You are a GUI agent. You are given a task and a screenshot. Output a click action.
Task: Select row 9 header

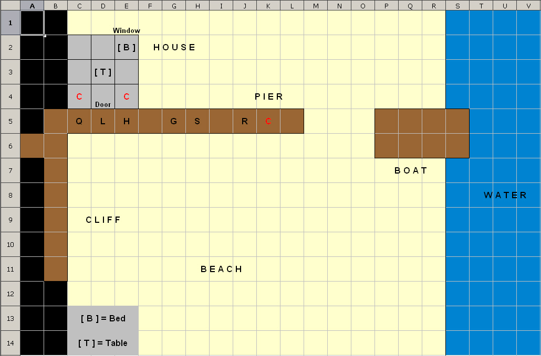pos(10,220)
